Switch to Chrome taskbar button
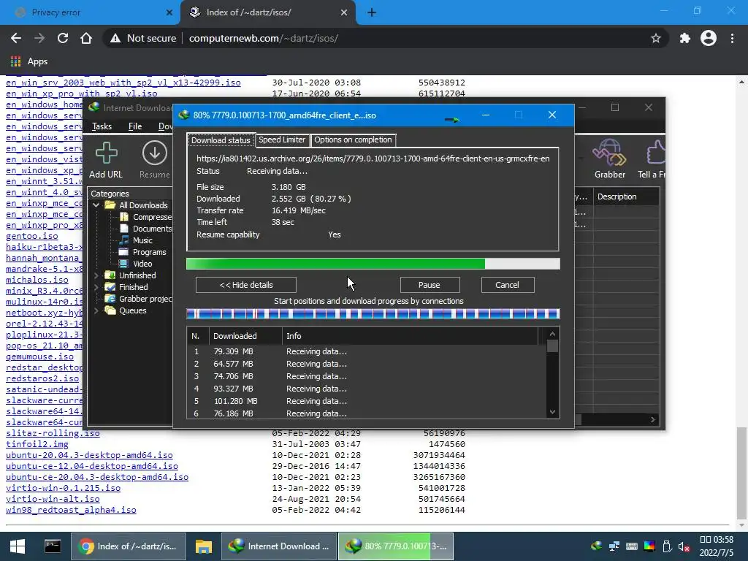748x561 pixels. (127, 546)
